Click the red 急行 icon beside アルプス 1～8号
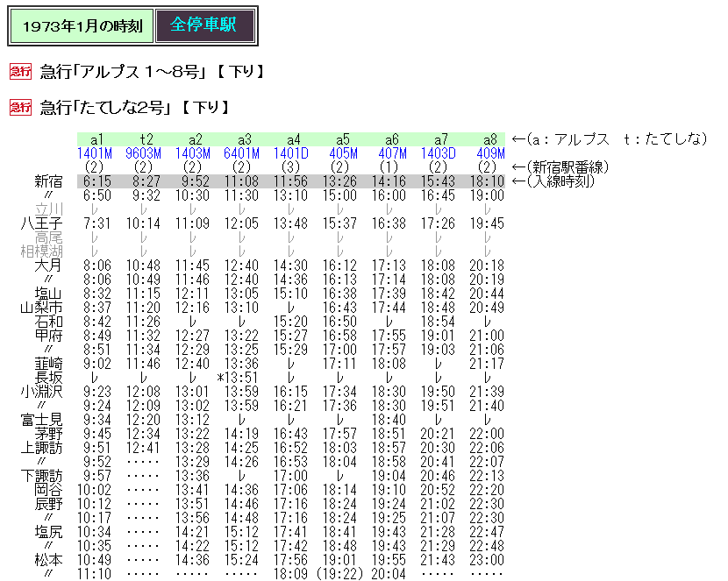 (x=20, y=71)
